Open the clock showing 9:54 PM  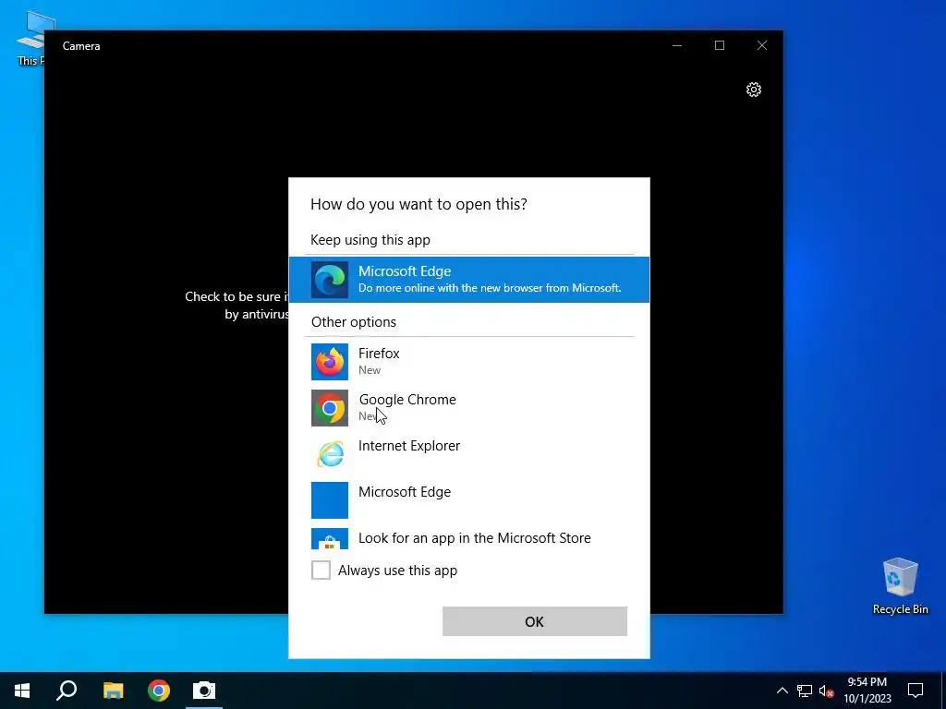(x=867, y=691)
